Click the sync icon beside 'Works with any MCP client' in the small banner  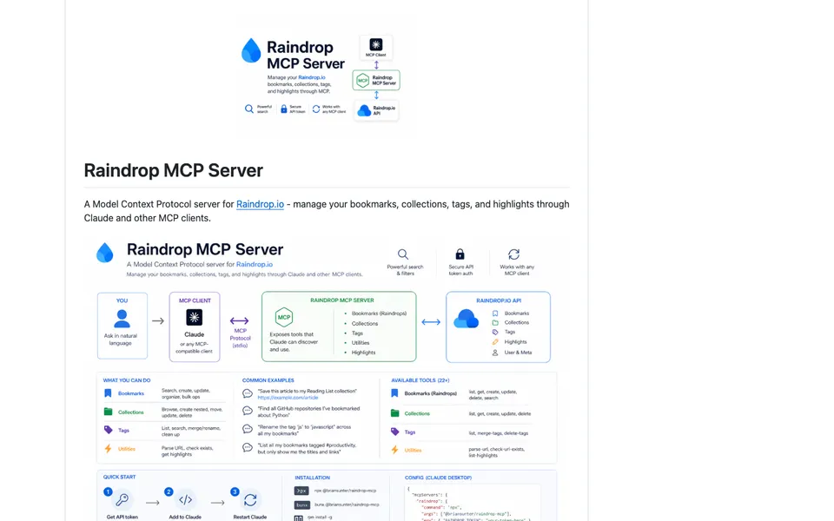(316, 109)
